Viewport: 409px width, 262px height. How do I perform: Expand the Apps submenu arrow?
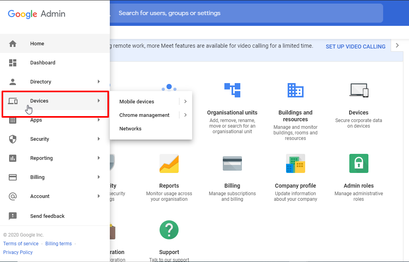pos(99,120)
